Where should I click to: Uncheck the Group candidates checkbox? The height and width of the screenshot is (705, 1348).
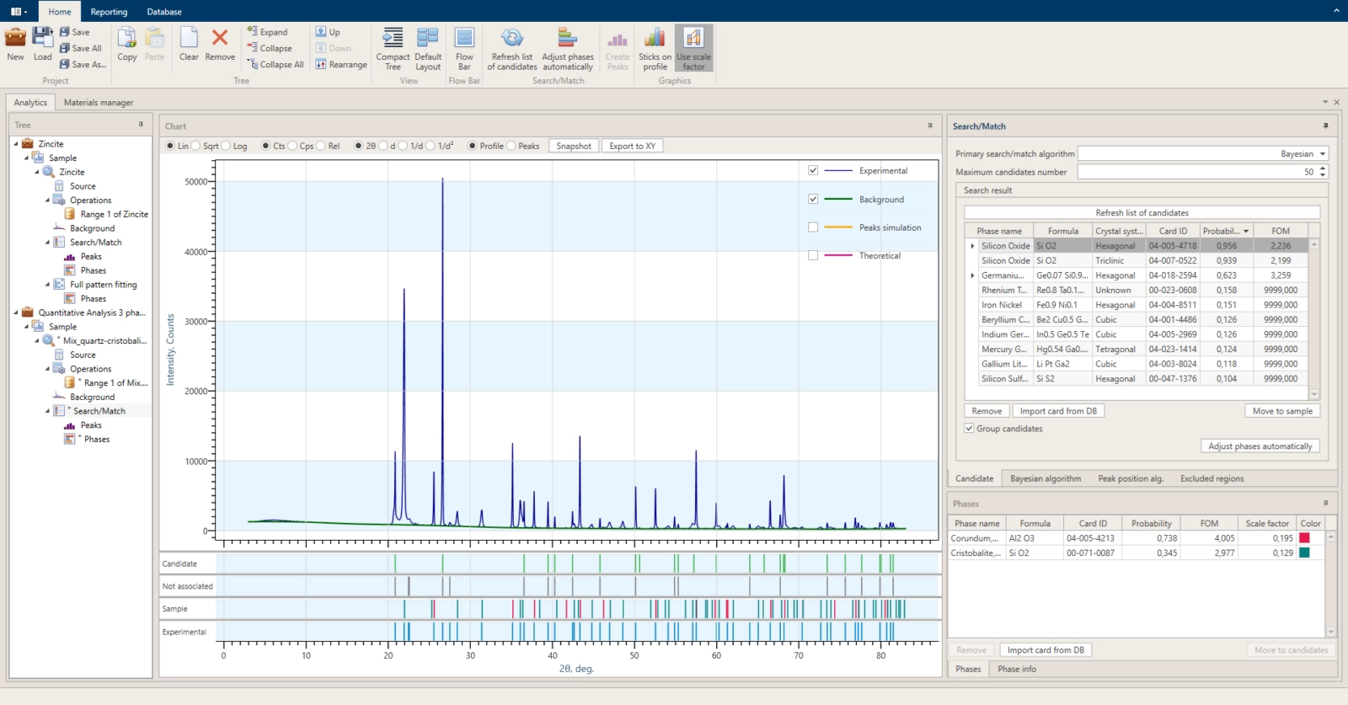tap(970, 429)
